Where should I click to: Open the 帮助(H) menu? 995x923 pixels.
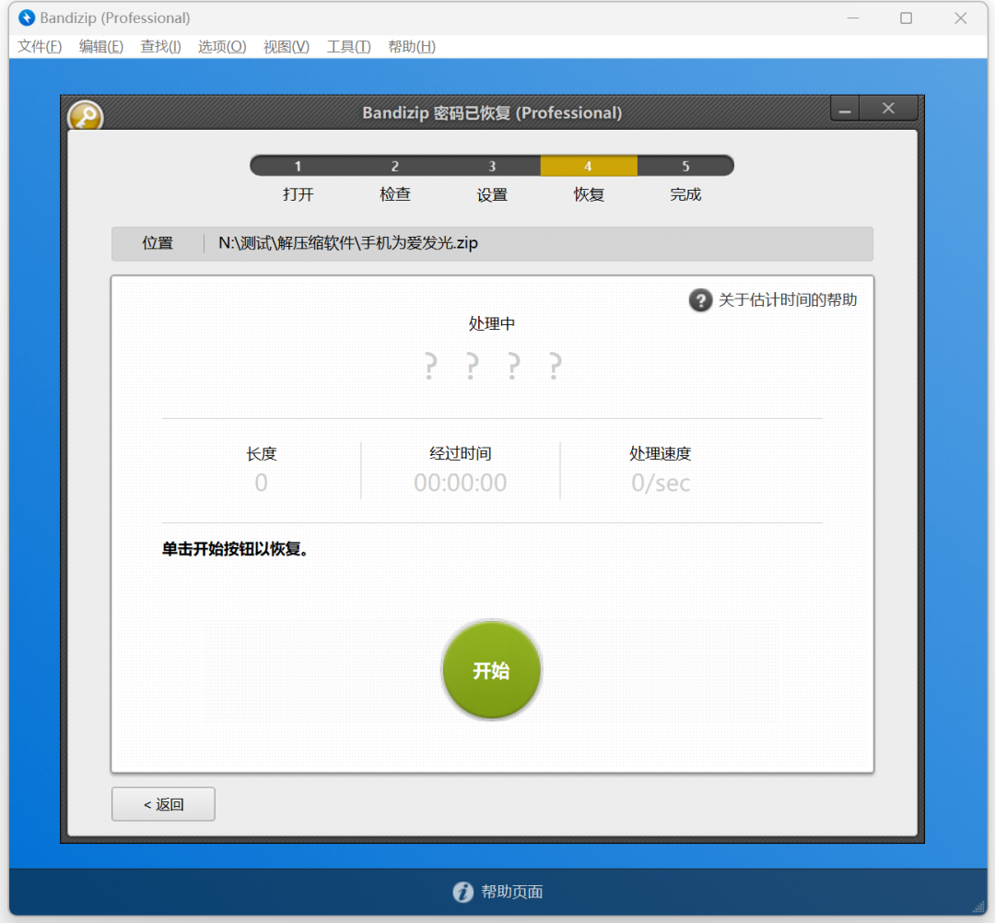[x=411, y=47]
